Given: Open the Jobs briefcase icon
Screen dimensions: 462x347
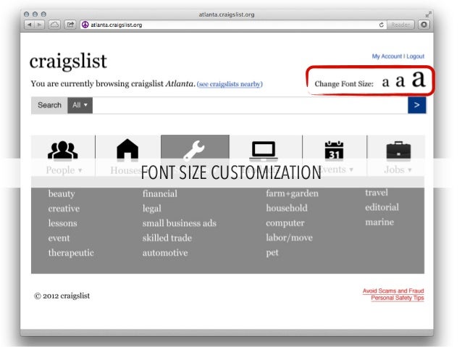Looking at the screenshot, I should pyautogui.click(x=398, y=151).
